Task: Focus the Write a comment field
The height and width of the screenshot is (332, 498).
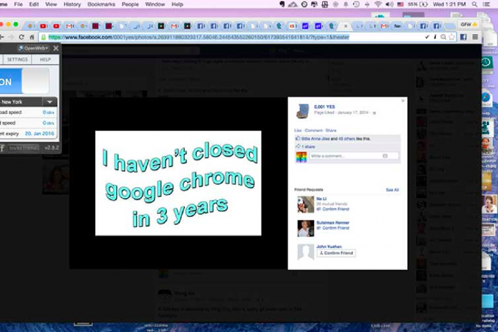Action: tap(354, 156)
